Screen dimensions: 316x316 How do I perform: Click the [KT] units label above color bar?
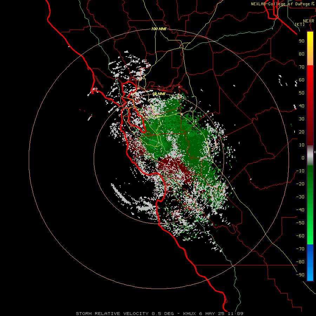(x=300, y=24)
